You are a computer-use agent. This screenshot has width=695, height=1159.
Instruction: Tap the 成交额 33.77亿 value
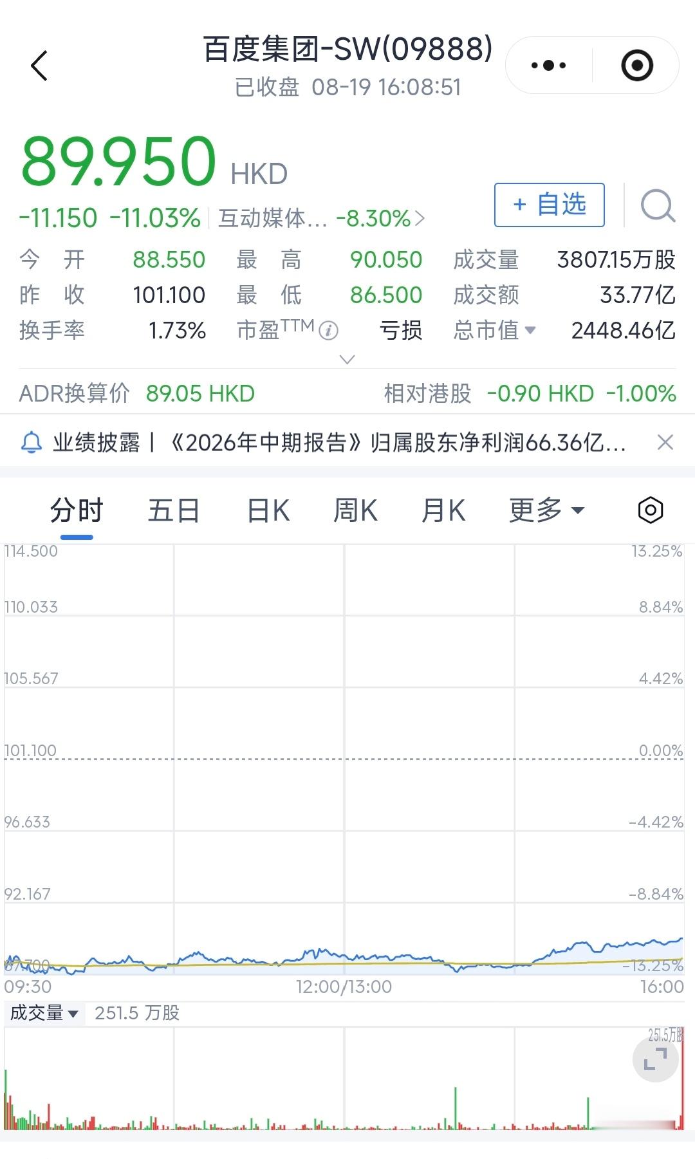(x=637, y=295)
